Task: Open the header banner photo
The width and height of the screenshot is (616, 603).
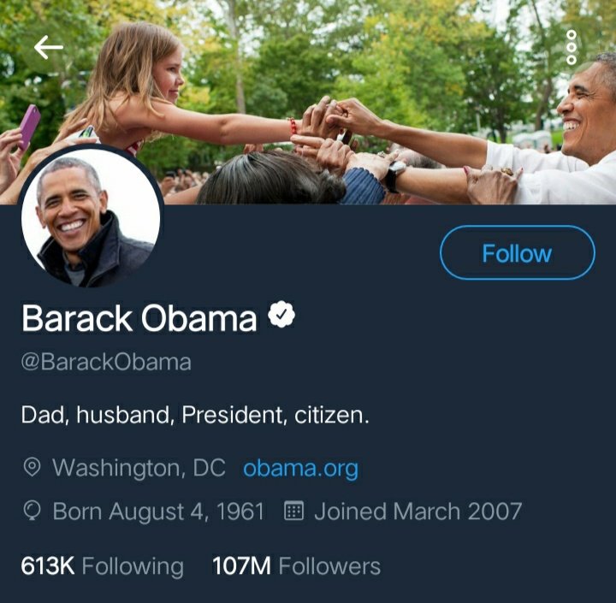Action: [308, 101]
